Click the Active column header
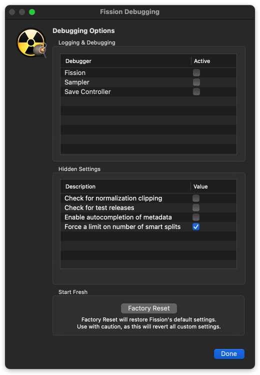 click(x=214, y=61)
